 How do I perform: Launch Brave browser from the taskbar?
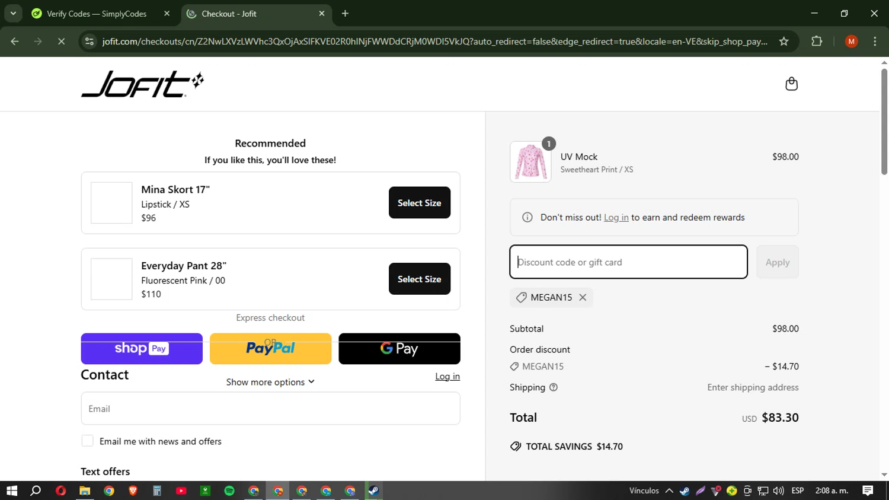tap(133, 491)
